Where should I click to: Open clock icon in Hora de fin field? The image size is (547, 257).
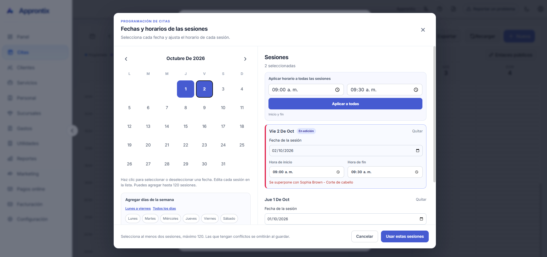pos(417,172)
